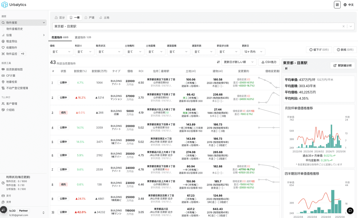Viewport: 358px width, 218px height.
Task: Open the 土地権利 filter dropdown
Action: click(x=135, y=52)
